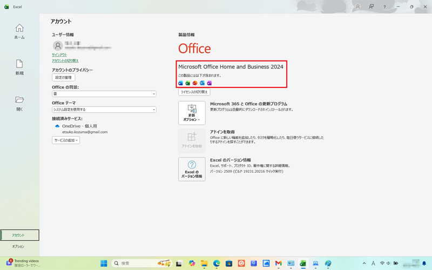Image resolution: width=432 pixels, height=270 pixels.
Task: Click the サインアウト link
Action: tap(59, 55)
